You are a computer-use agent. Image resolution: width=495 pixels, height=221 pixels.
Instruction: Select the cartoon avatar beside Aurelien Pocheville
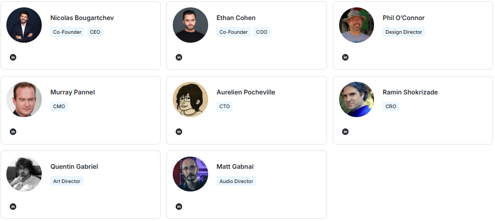(190, 100)
